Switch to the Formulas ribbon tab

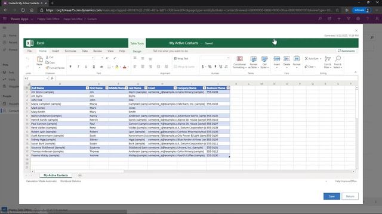[70, 51]
